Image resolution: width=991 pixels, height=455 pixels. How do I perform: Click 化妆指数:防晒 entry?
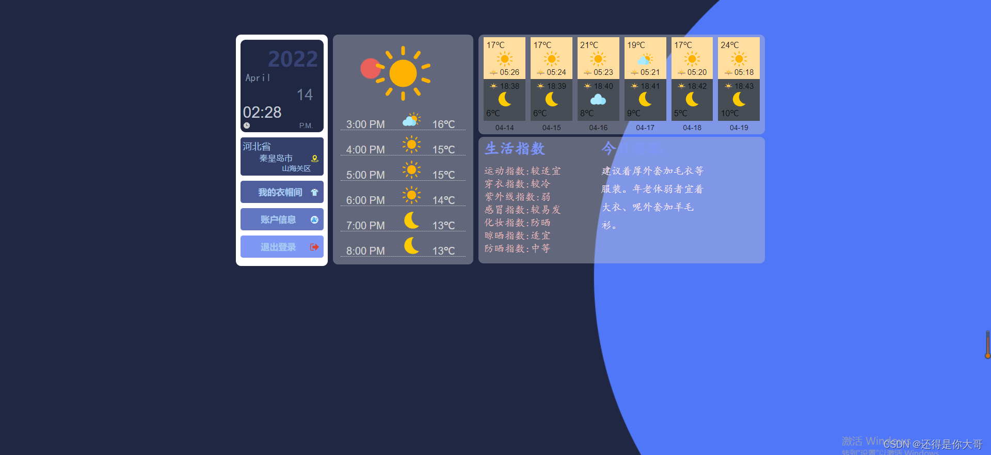(517, 223)
